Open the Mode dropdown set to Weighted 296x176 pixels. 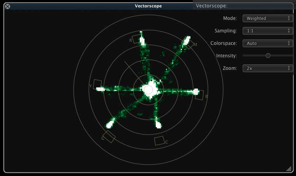click(x=268, y=18)
